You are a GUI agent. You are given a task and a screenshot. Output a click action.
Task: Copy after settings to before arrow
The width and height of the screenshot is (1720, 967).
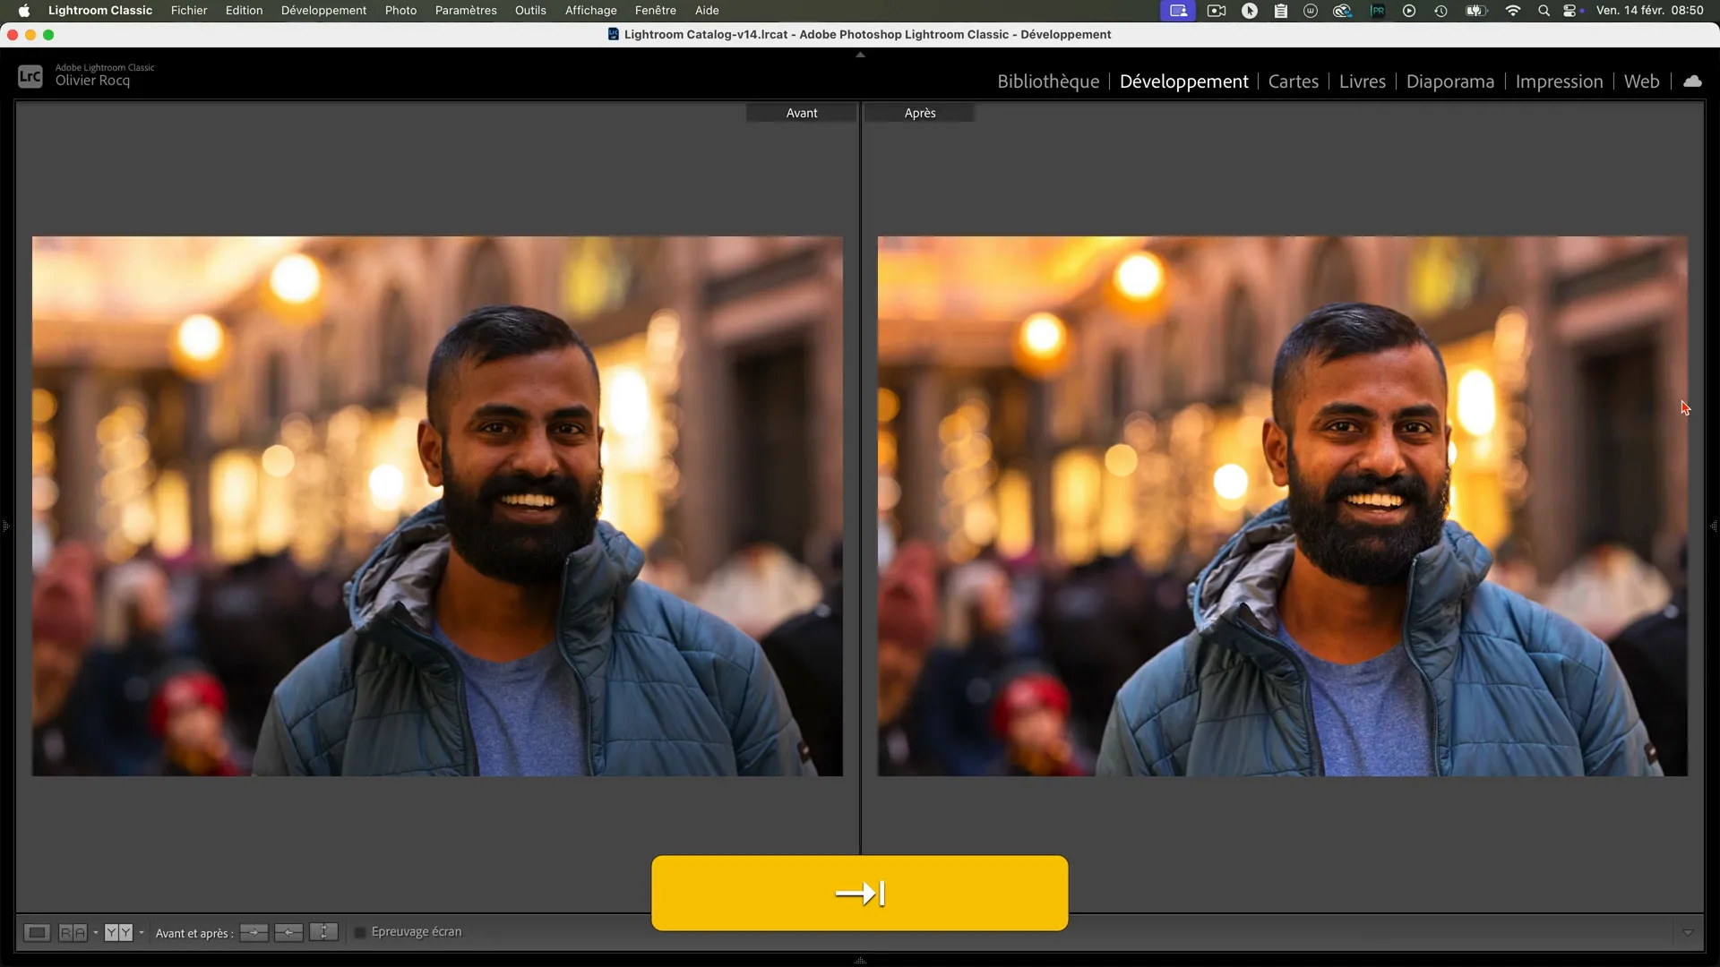288,933
